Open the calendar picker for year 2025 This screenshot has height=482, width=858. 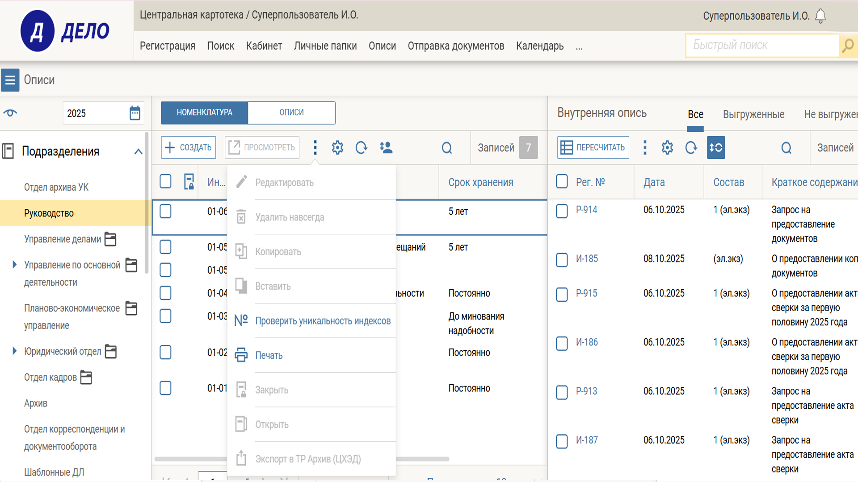click(135, 113)
